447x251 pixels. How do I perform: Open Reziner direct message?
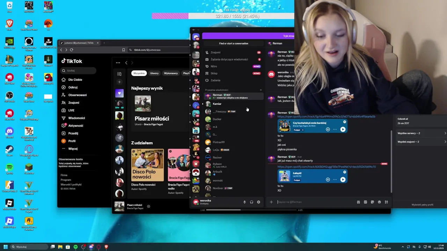click(234, 157)
